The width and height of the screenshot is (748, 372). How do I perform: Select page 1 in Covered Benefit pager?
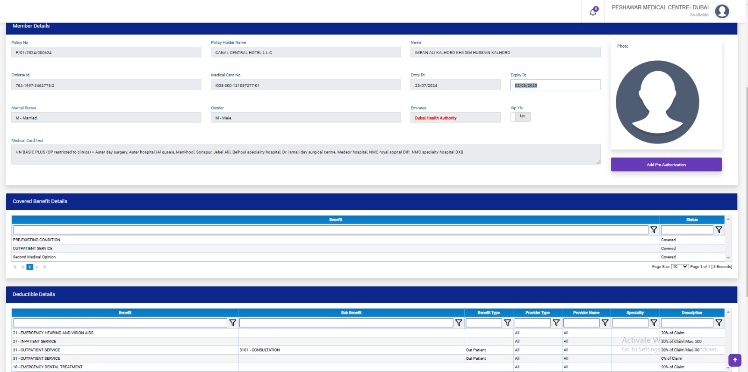point(29,267)
